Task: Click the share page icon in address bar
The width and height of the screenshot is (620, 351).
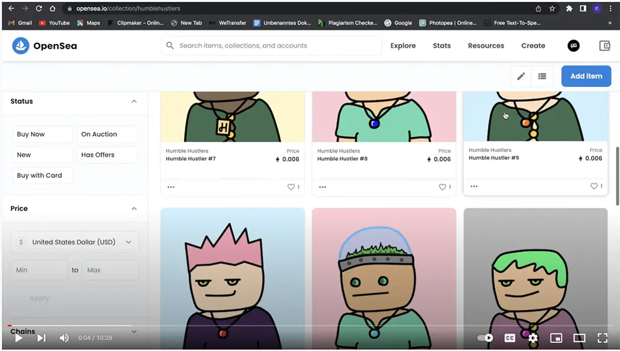Action: point(538,8)
